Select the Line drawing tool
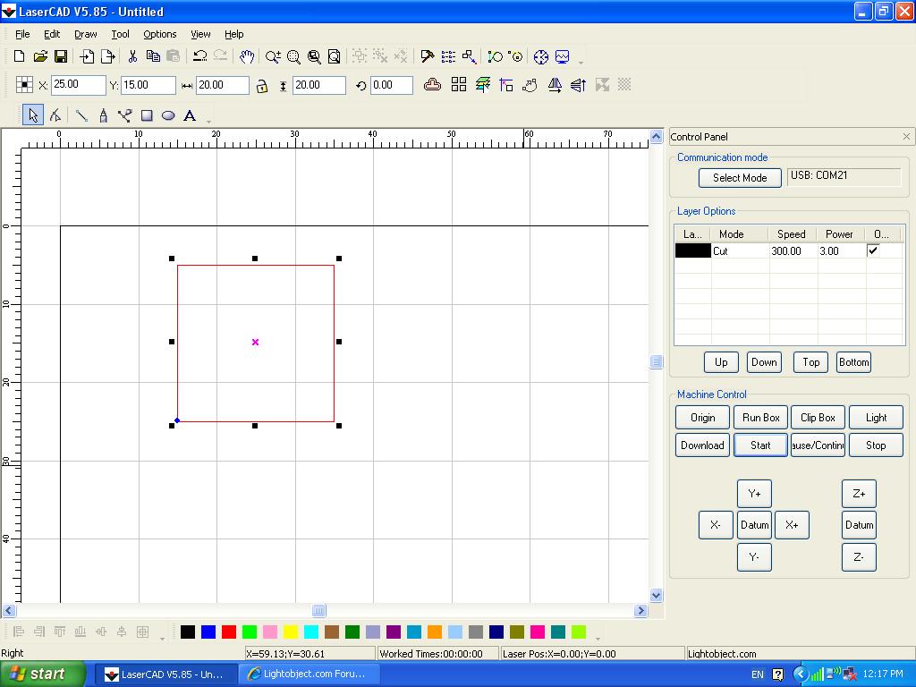 (x=81, y=115)
